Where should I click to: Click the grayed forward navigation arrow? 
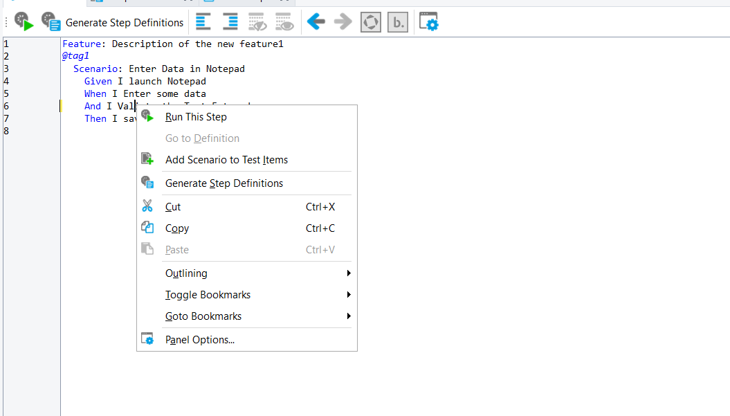tap(343, 21)
